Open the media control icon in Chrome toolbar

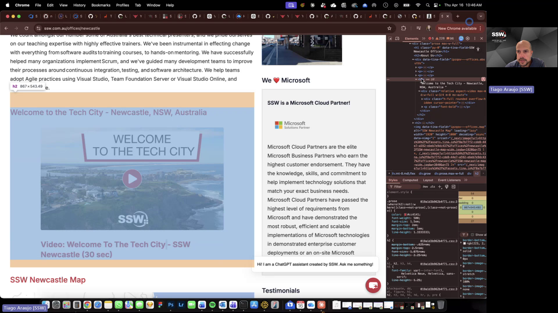tap(419, 28)
